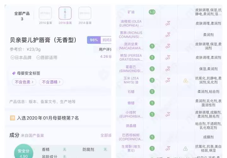Click the molecule icon in 油橄榄 row
This screenshot has width=227, height=158.
(168, 23)
